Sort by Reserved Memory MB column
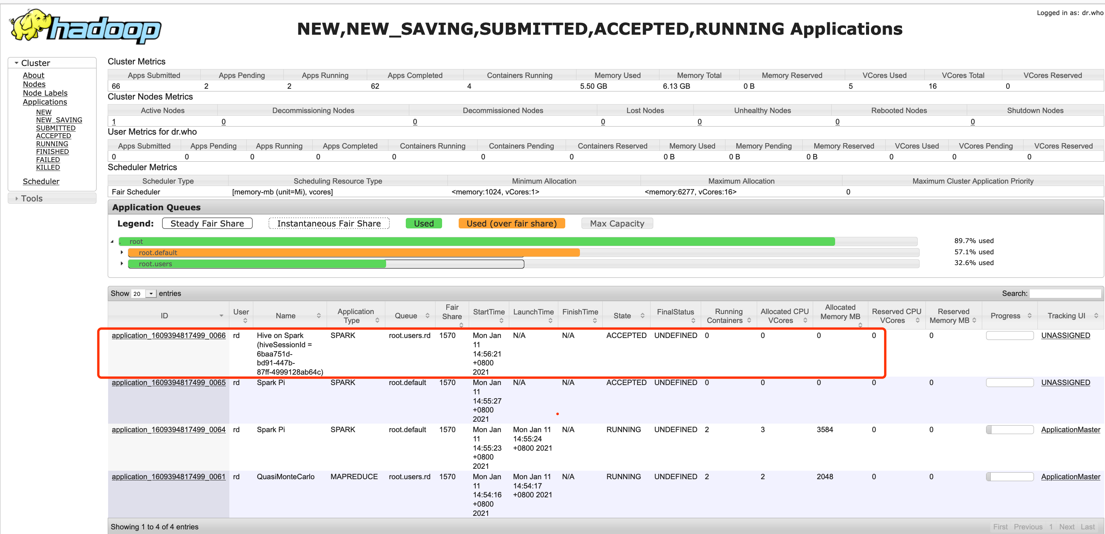This screenshot has height=534, width=1105. (x=953, y=316)
